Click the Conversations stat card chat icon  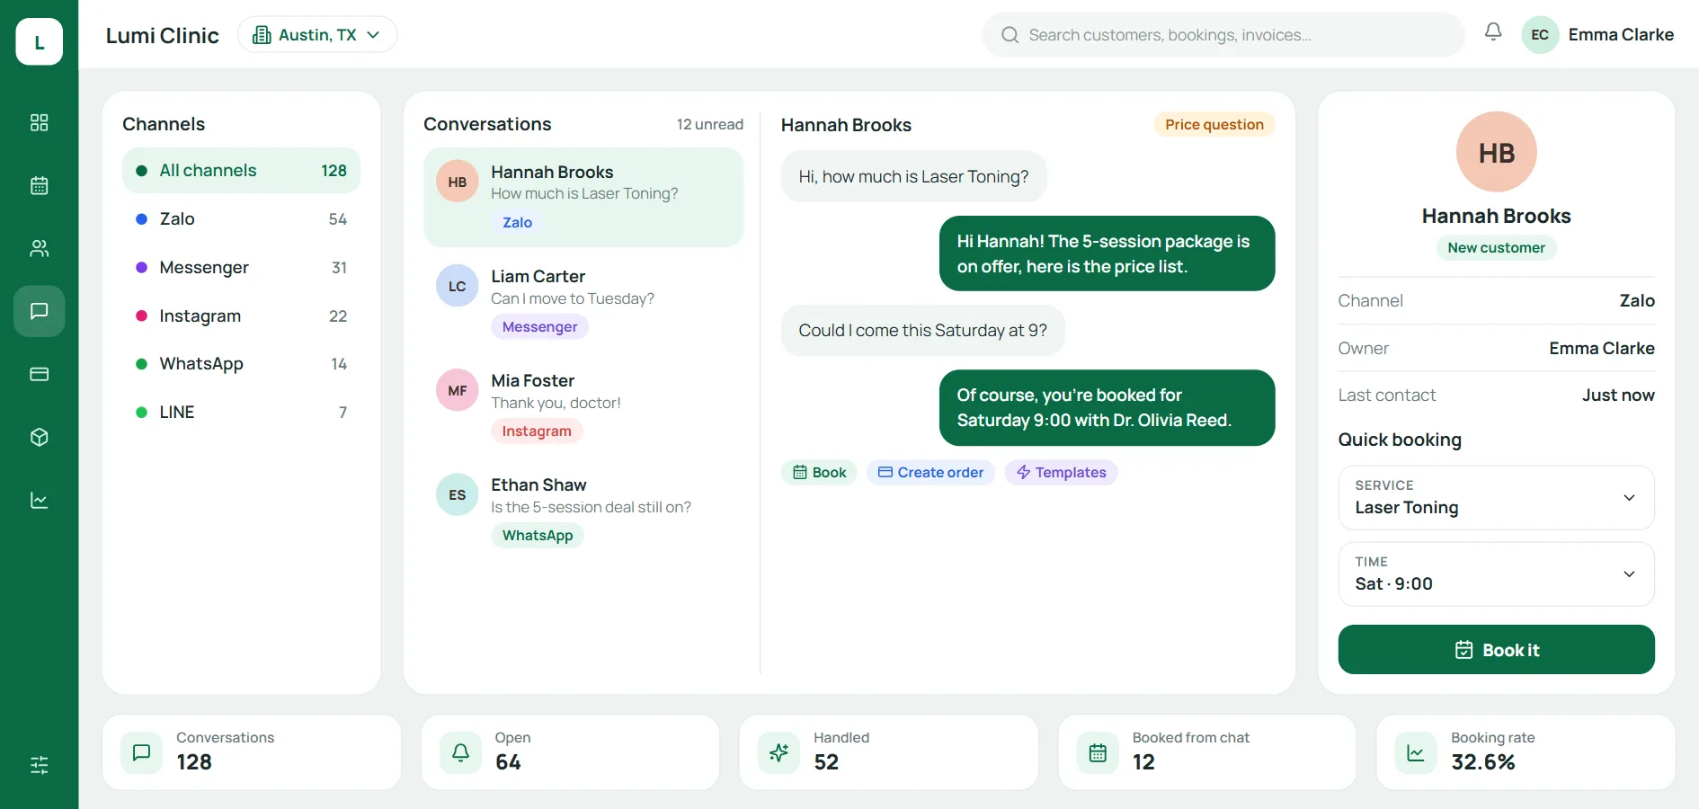click(142, 752)
